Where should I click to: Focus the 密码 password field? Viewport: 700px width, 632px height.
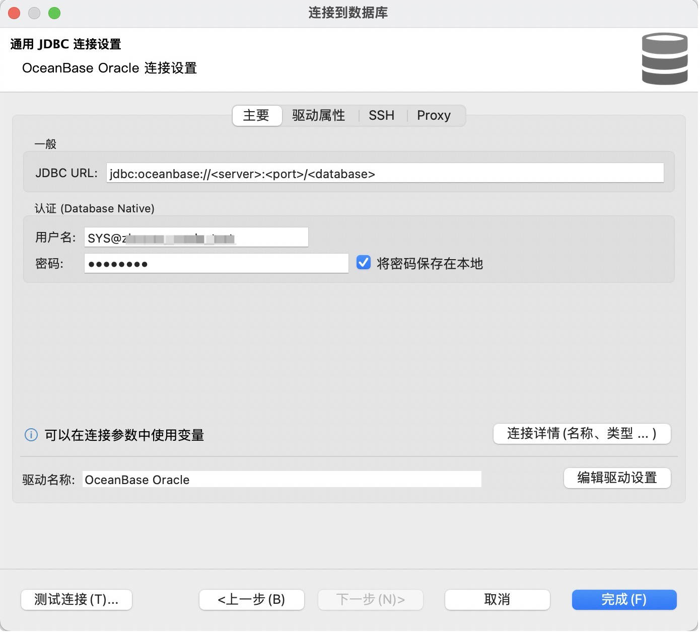217,264
